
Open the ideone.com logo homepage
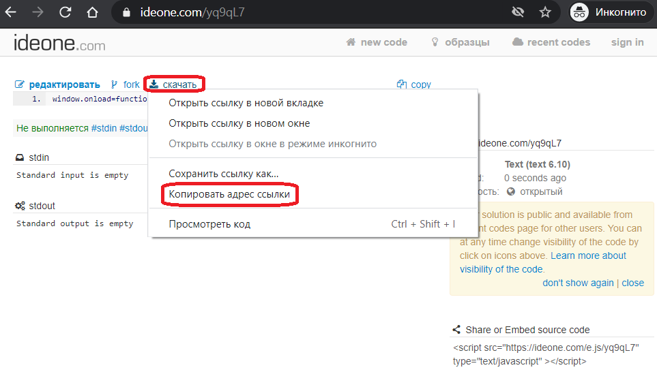(59, 43)
